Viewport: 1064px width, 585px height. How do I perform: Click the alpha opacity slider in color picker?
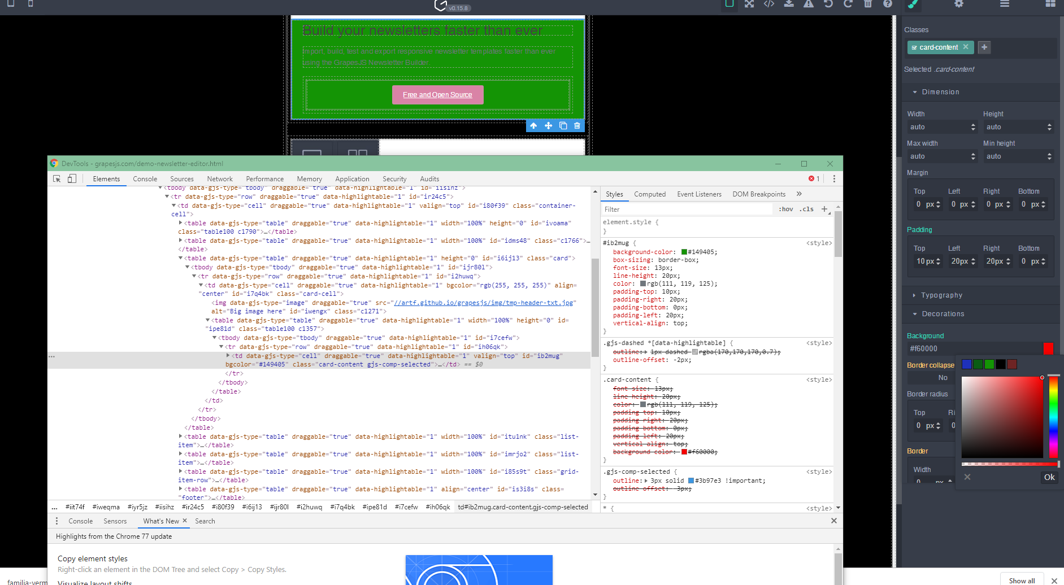tap(1010, 464)
